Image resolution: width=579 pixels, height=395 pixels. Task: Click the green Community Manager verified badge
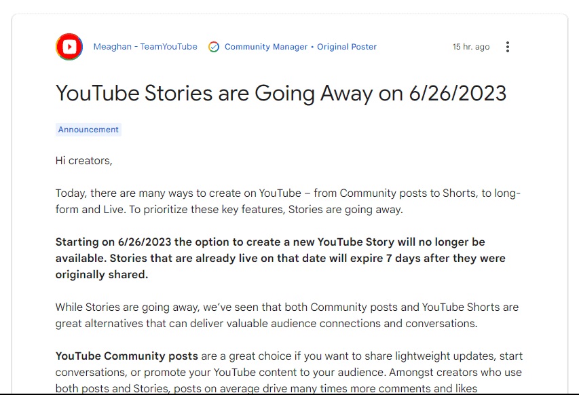(x=213, y=47)
